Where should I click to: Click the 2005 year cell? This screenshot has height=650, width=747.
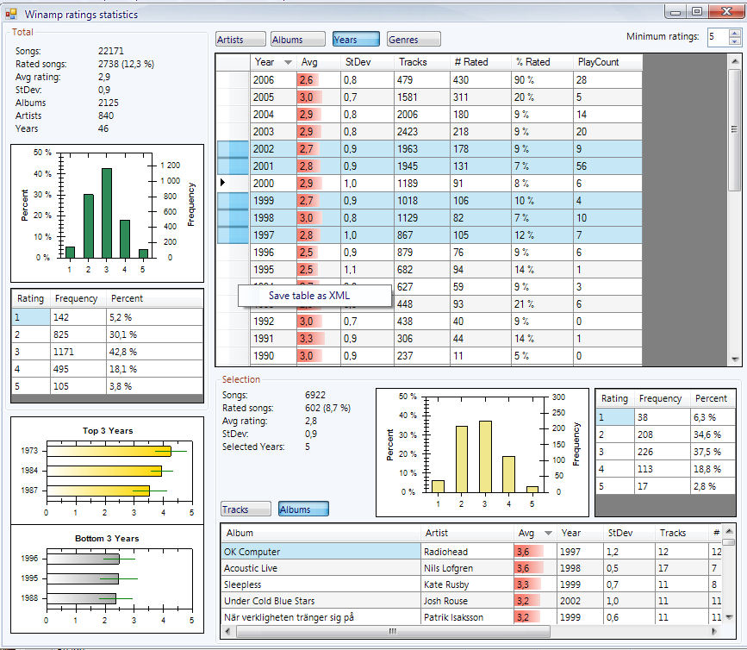point(273,97)
